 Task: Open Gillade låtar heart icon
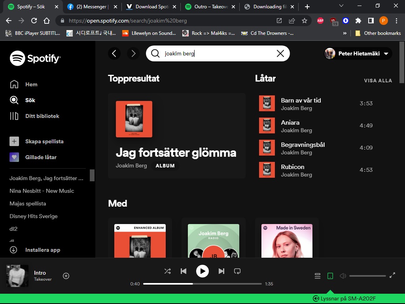(x=14, y=157)
